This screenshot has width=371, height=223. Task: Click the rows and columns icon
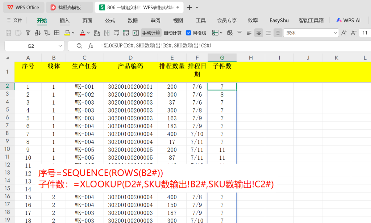coord(97,33)
